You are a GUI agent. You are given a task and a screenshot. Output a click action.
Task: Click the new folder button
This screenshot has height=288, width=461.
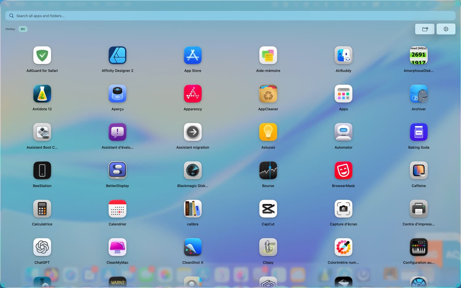(425, 29)
